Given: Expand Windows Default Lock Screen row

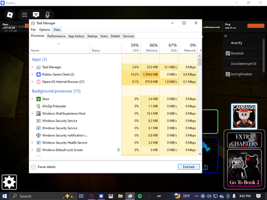Looking at the screenshot, I should pos(32,150).
